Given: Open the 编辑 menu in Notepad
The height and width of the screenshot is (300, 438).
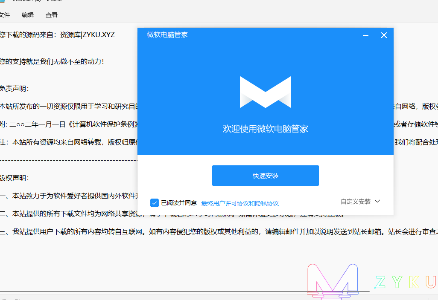Looking at the screenshot, I should [28, 15].
